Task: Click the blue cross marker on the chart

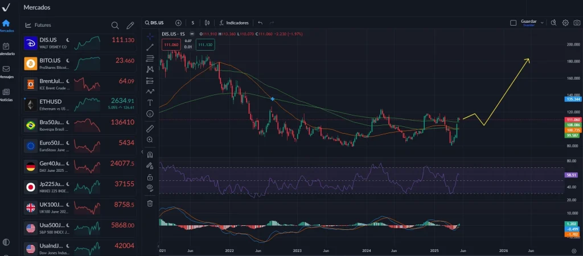Action: pyautogui.click(x=273, y=99)
